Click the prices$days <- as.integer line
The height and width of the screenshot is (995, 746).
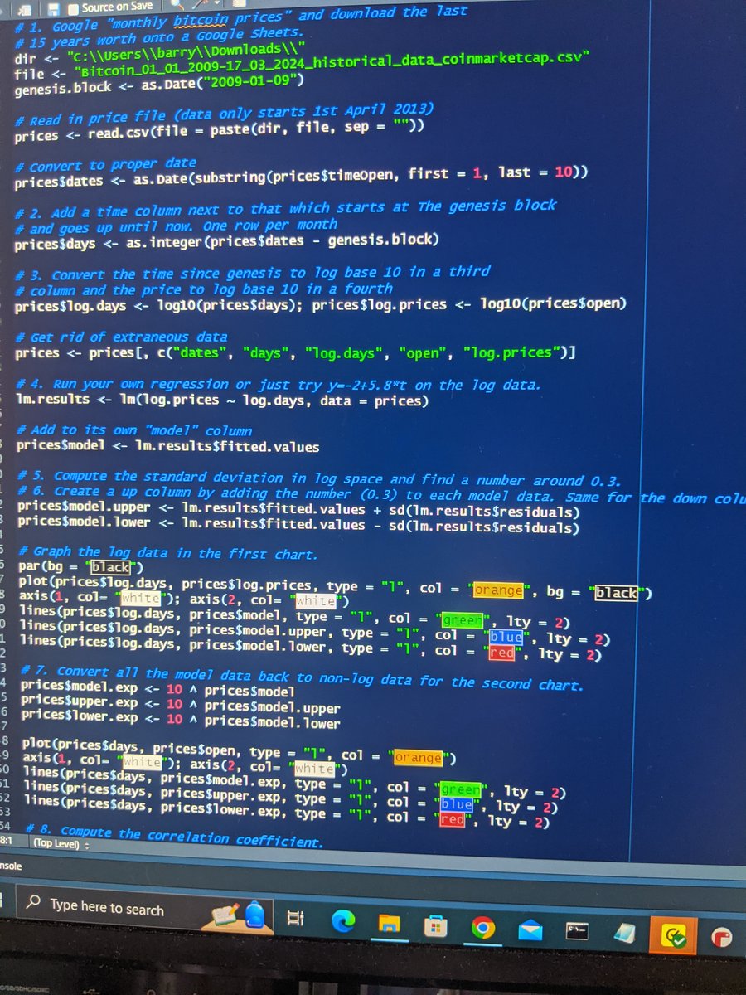[226, 242]
